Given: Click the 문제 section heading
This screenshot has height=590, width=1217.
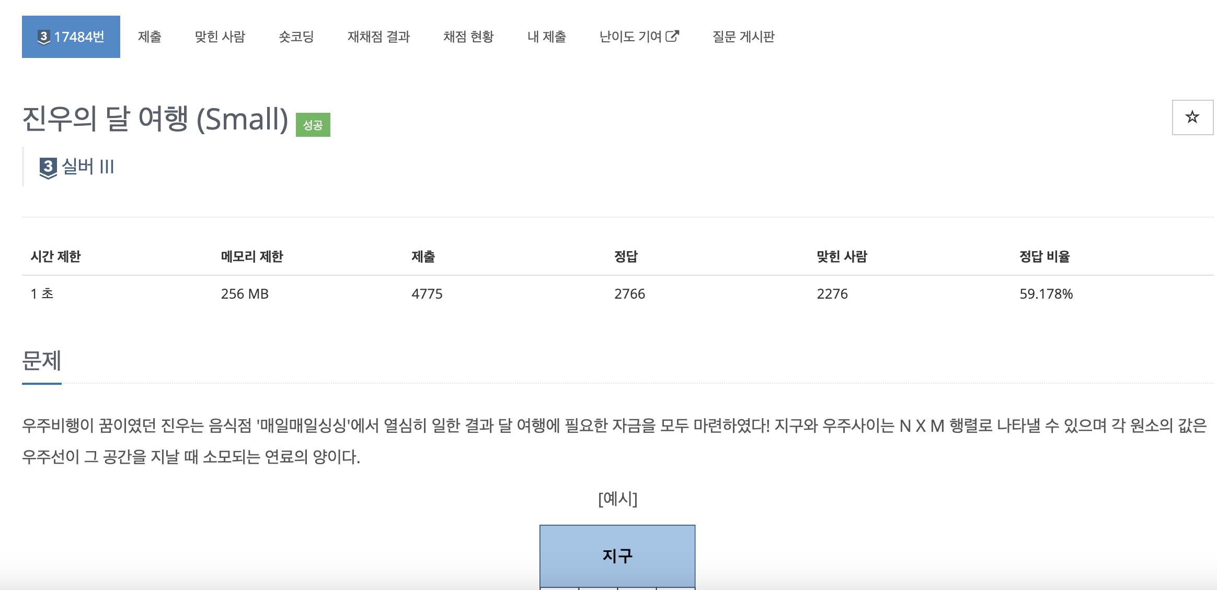Looking at the screenshot, I should tap(42, 361).
